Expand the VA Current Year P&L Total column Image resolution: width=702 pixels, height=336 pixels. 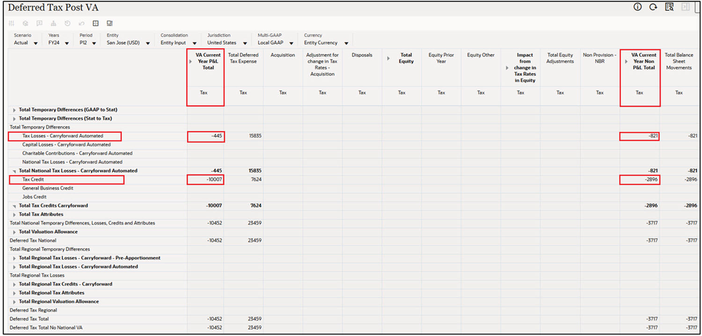(x=190, y=61)
